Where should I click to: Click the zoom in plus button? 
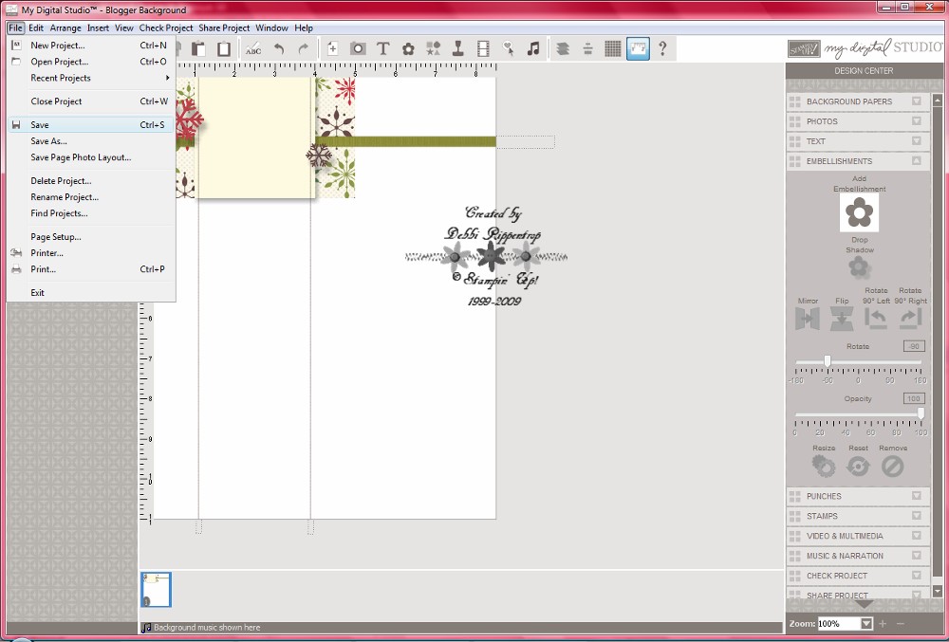tap(883, 624)
